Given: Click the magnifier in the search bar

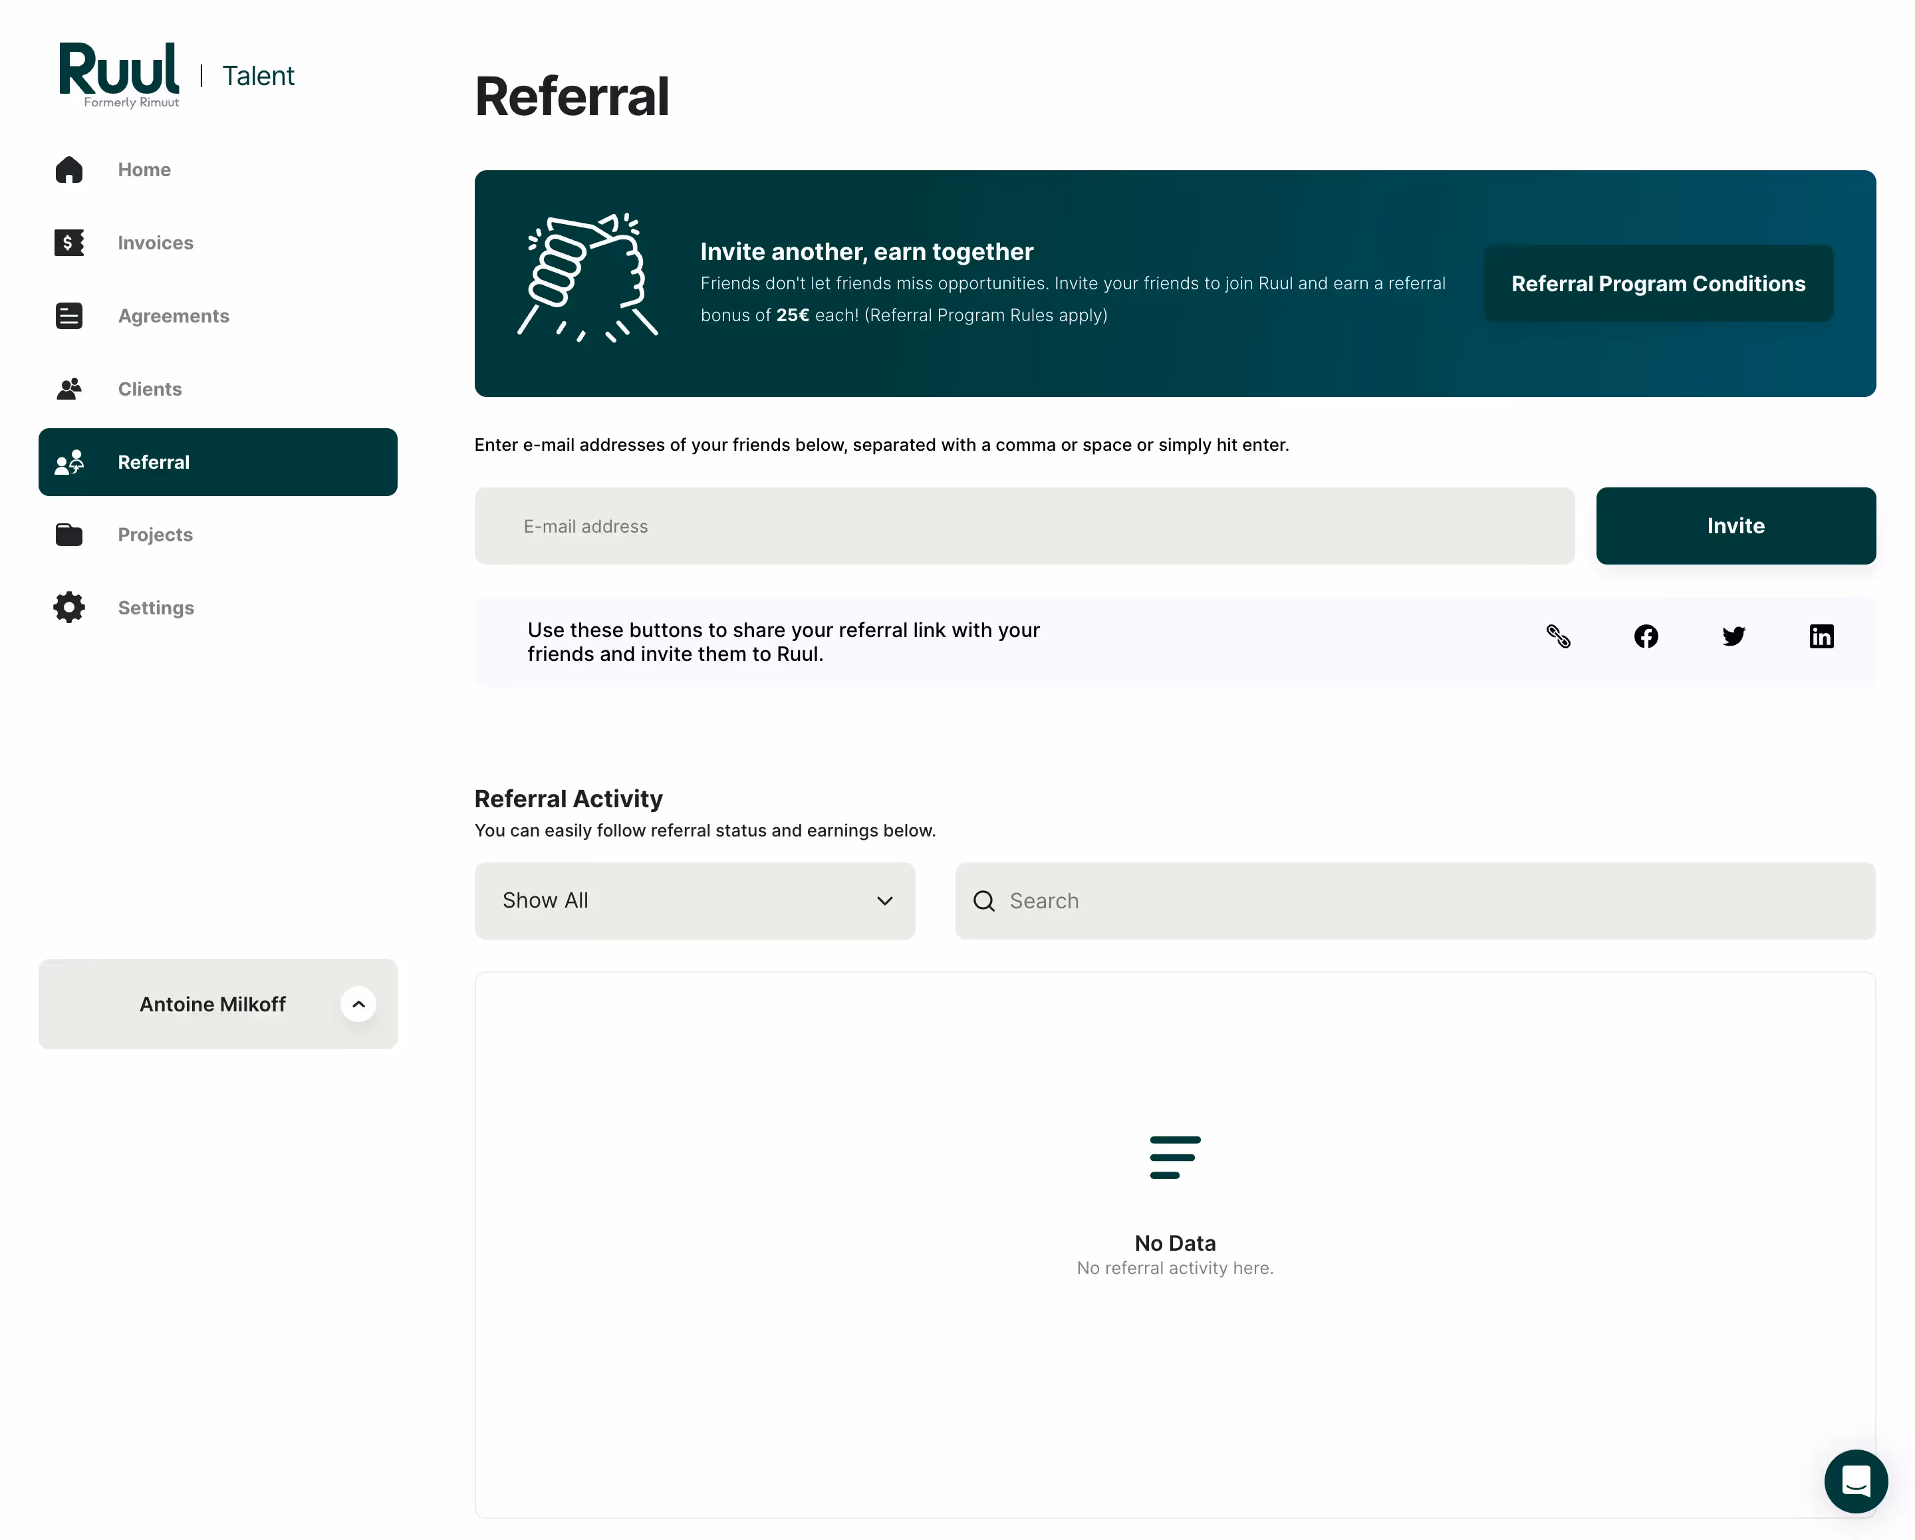Looking at the screenshot, I should (x=983, y=900).
